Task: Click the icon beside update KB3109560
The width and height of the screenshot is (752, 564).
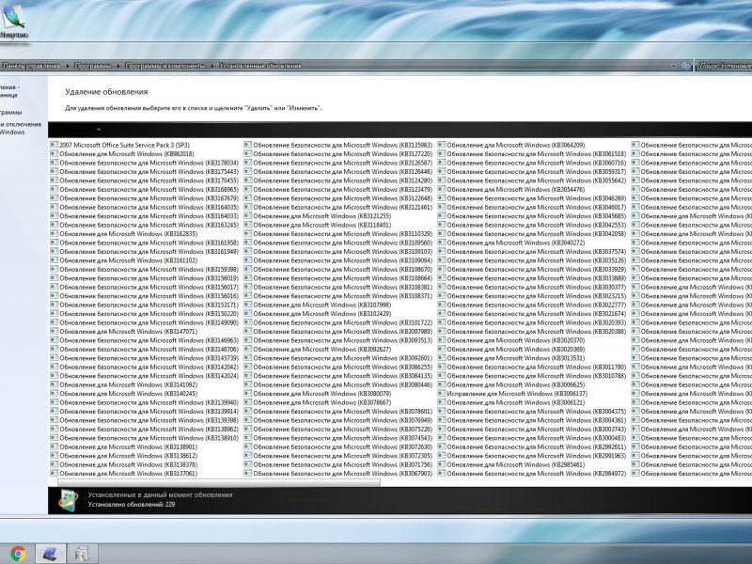Action: click(x=247, y=243)
